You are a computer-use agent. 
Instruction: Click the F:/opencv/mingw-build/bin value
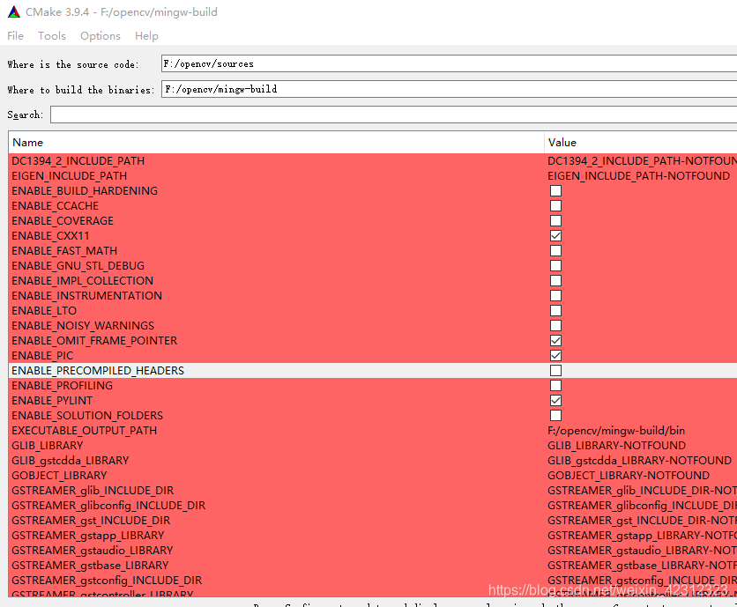tap(616, 431)
